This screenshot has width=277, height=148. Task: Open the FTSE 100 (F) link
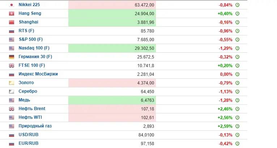click(32, 65)
